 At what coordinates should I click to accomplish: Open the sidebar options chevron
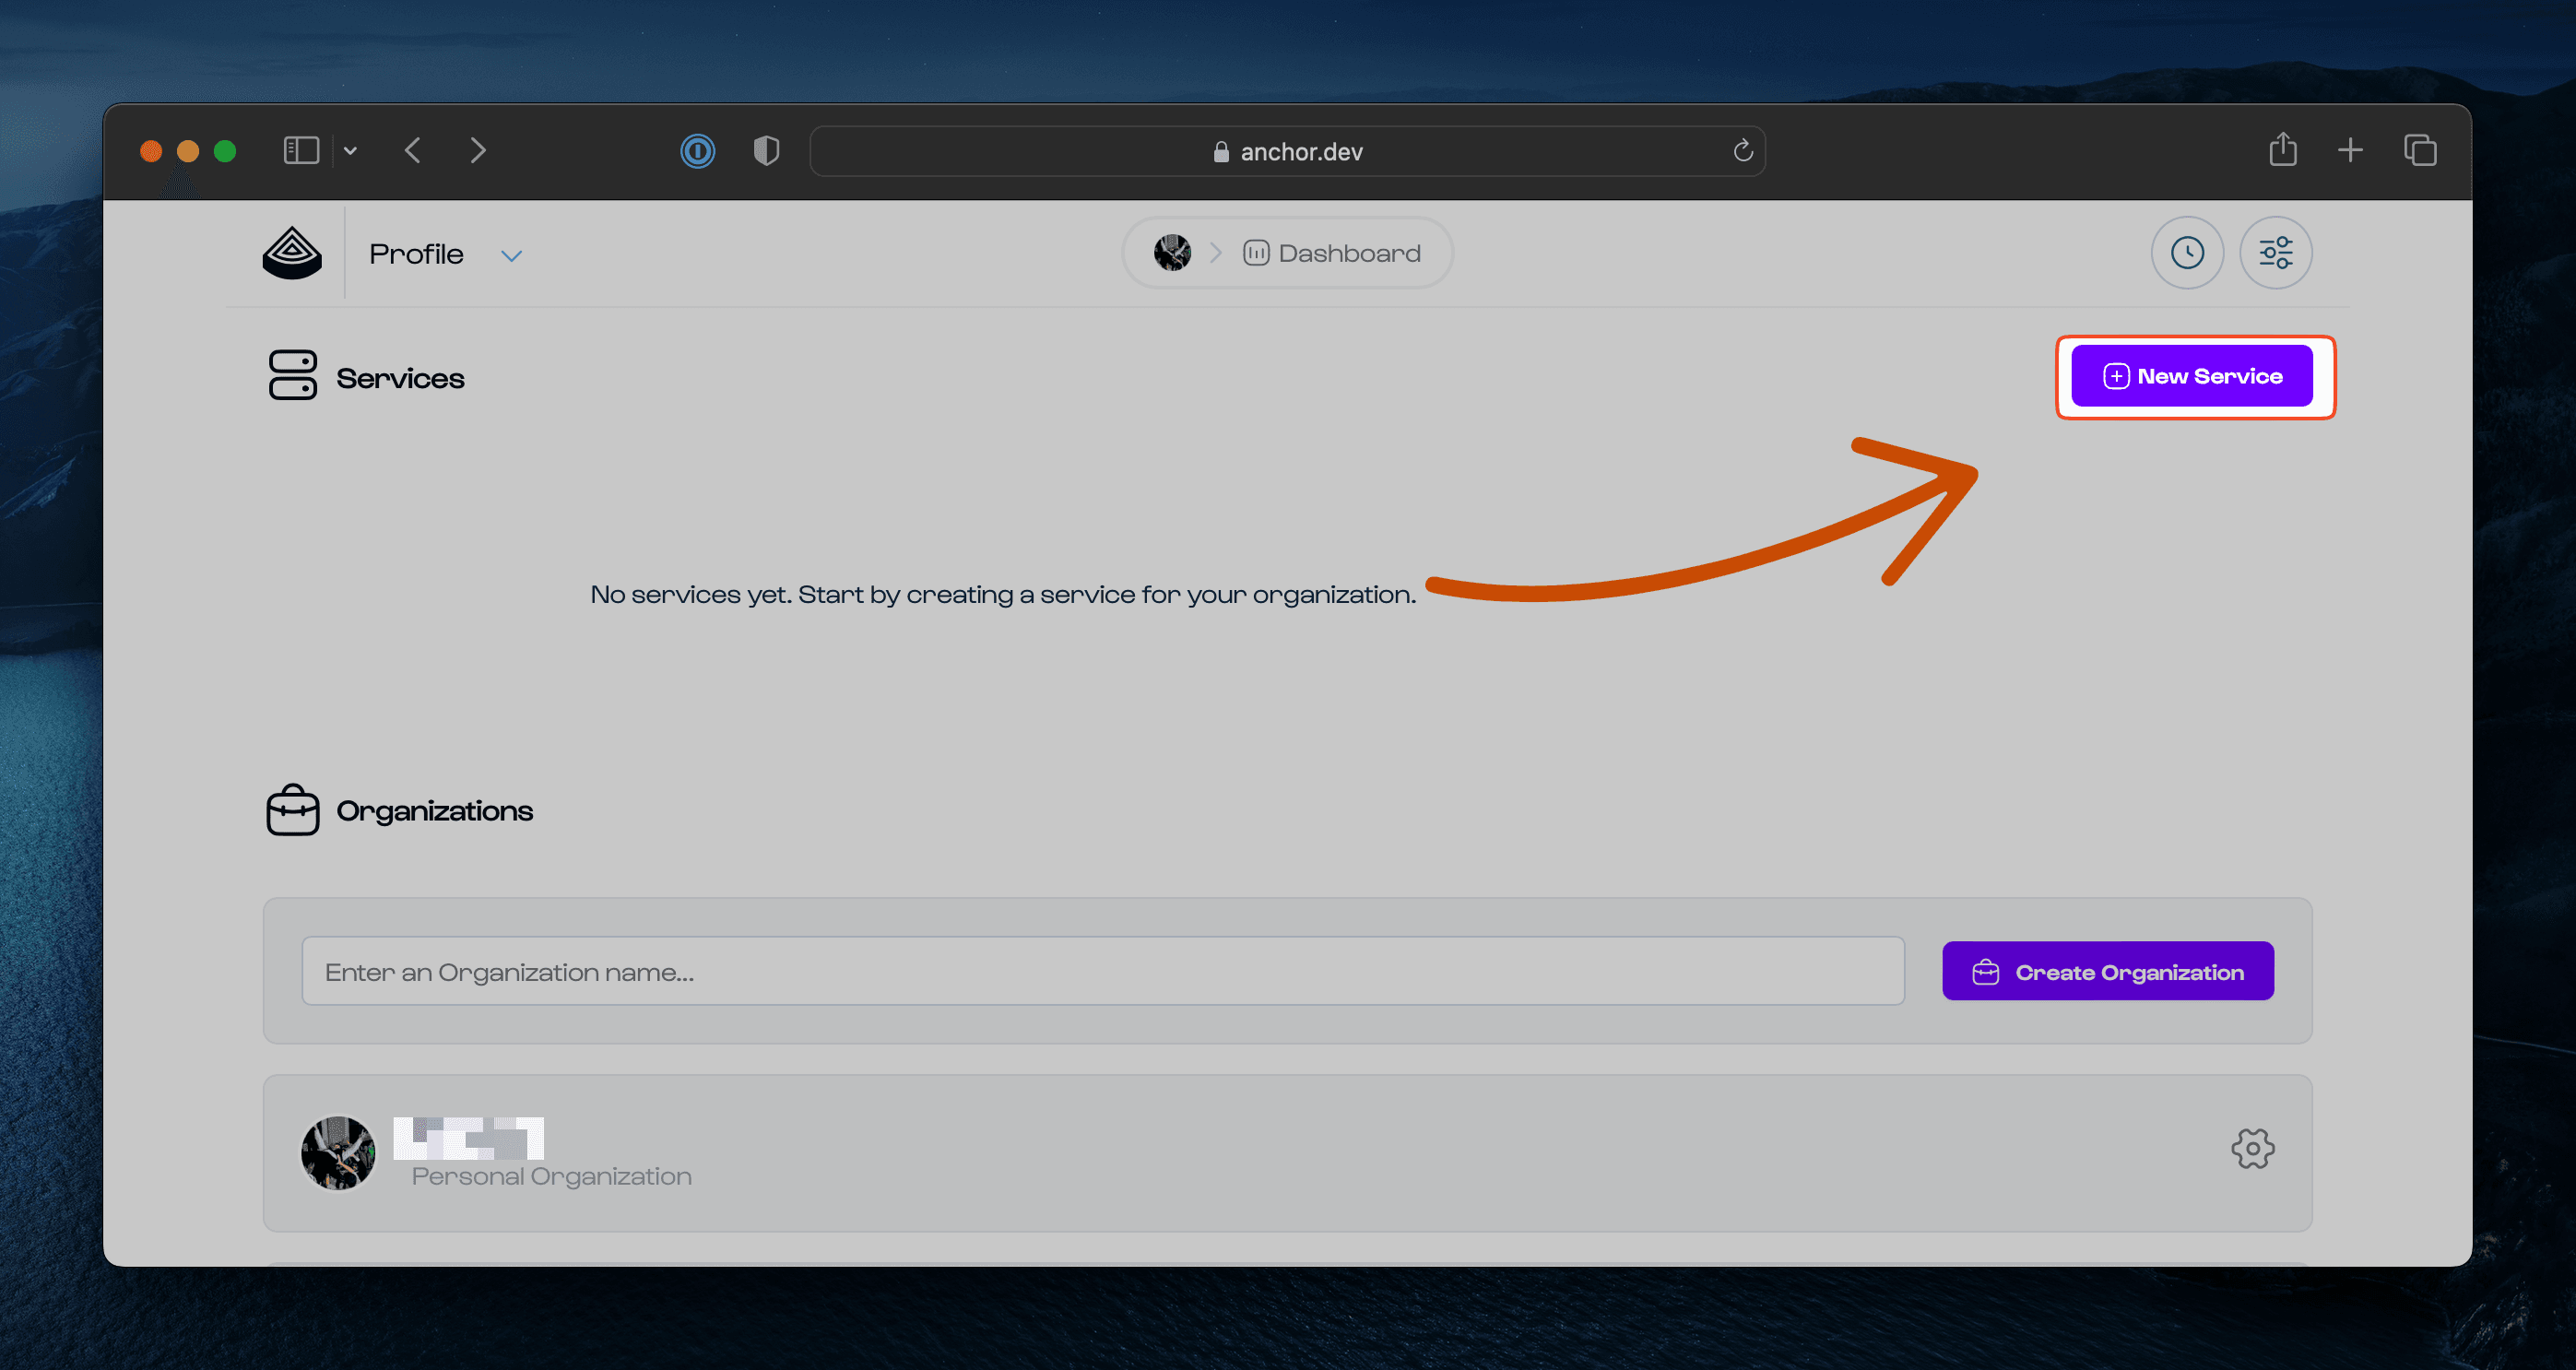pyautogui.click(x=349, y=149)
